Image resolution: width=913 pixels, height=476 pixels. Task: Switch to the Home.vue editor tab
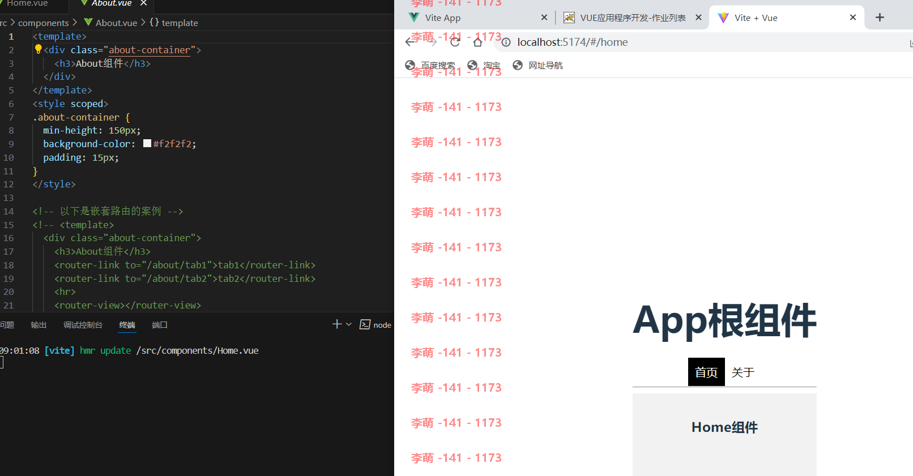pos(27,3)
